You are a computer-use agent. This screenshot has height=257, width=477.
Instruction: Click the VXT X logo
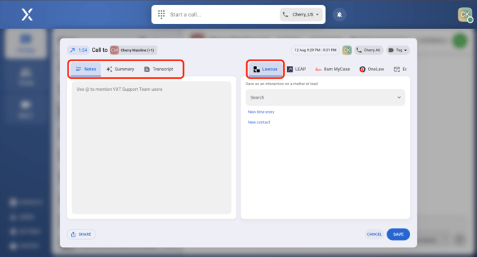27,15
